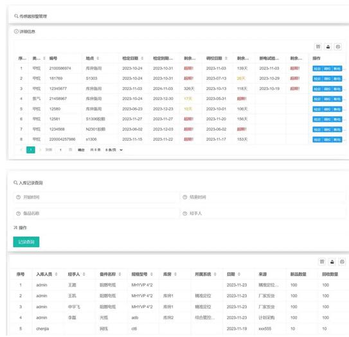Click the pagination jump-to page number box
This screenshot has height=337, width=349.
pyautogui.click(x=60, y=150)
